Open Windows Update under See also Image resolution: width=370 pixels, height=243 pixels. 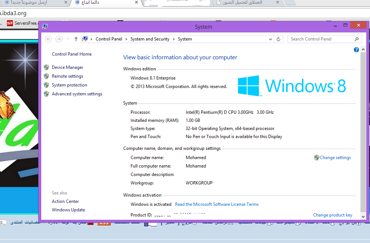[68, 210]
